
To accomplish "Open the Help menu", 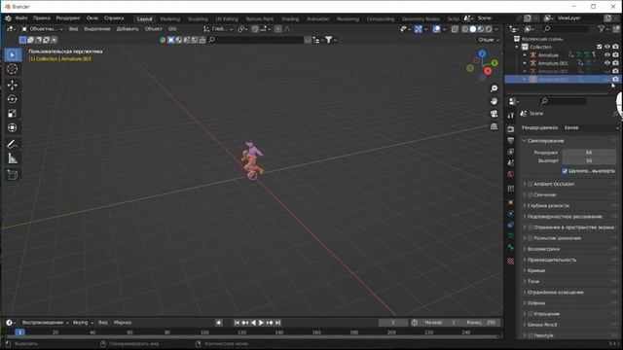I will (114, 18).
